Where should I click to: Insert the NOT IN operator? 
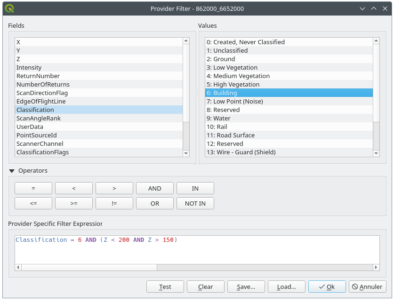(195, 203)
